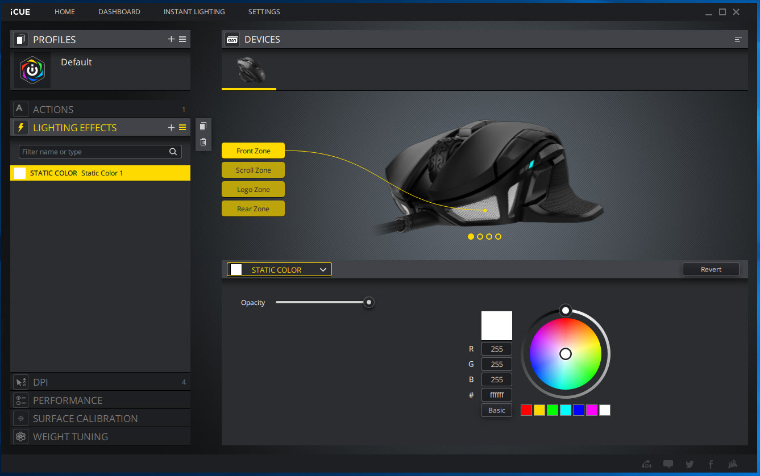
Task: Open the Settings tab
Action: click(x=264, y=12)
